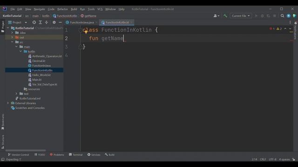The height and width of the screenshot is (167, 298).
Task: Open the user account icon dropdown
Action: (x=216, y=16)
